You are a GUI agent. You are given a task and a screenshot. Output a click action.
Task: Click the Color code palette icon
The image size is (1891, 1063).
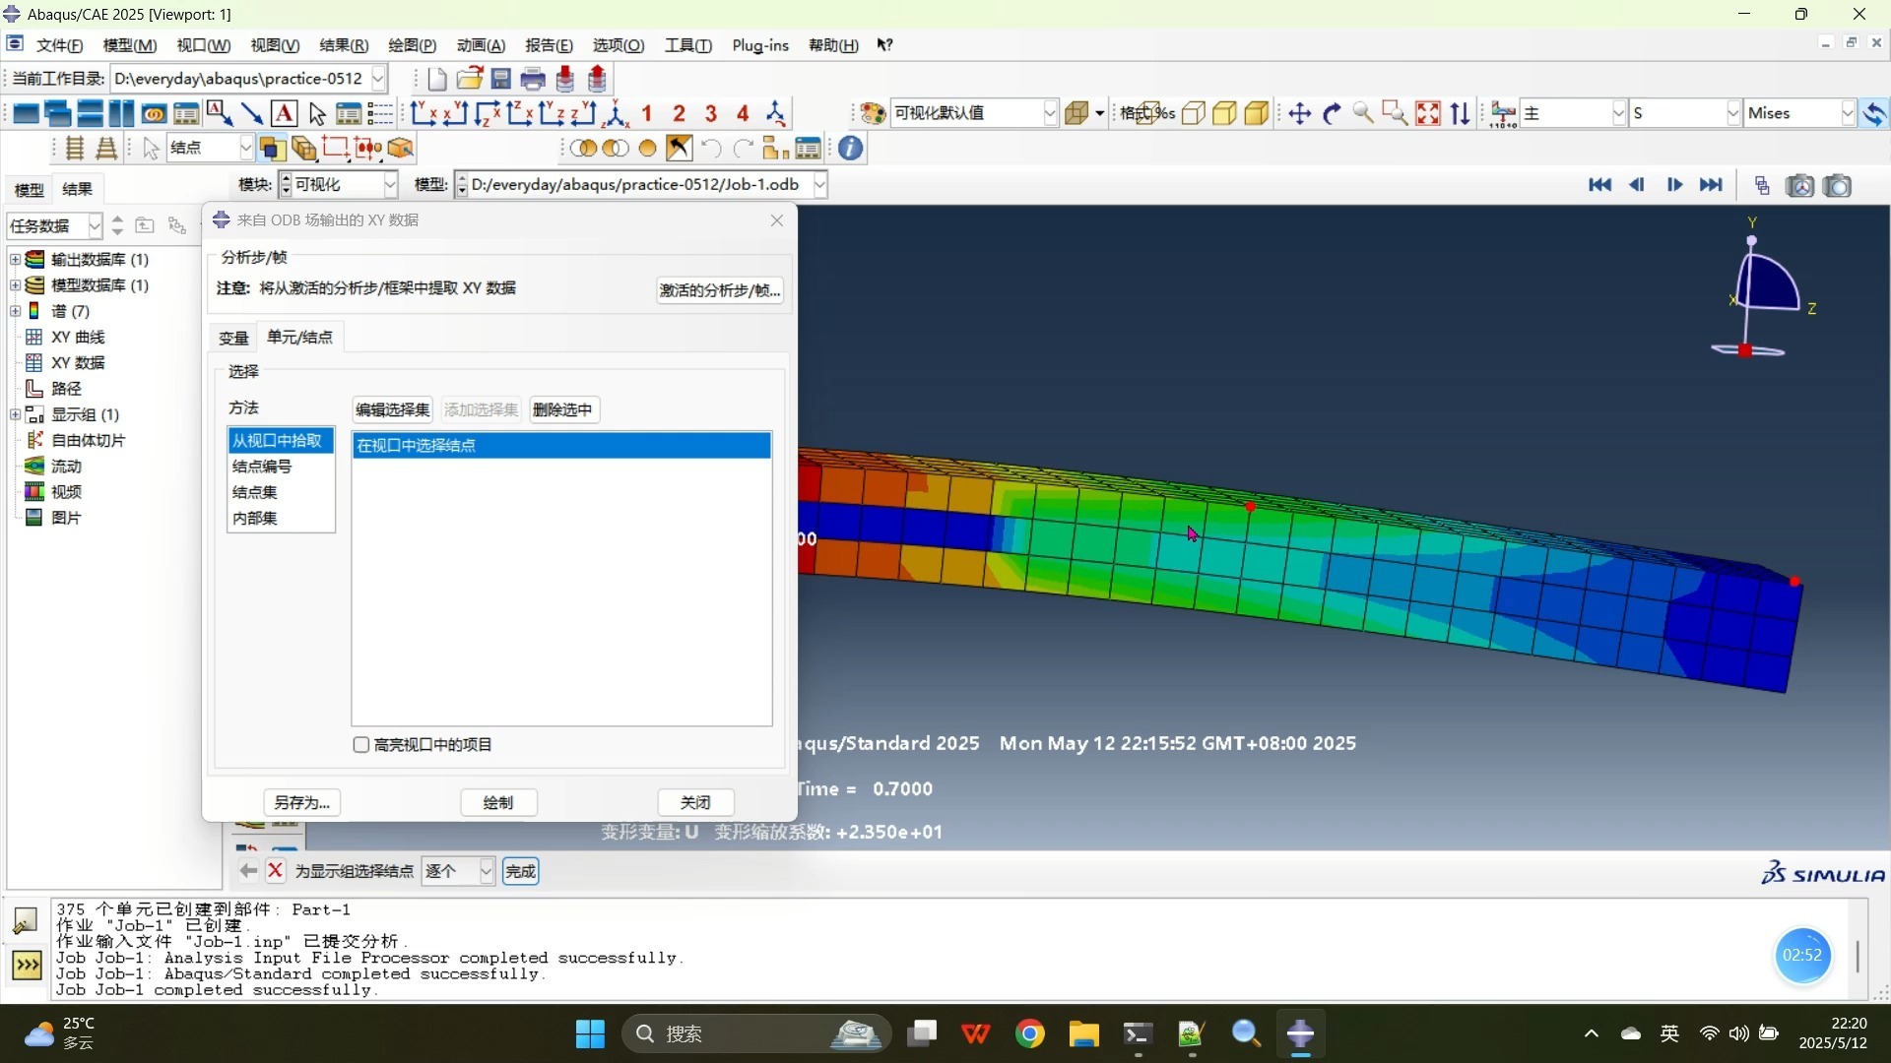click(873, 114)
